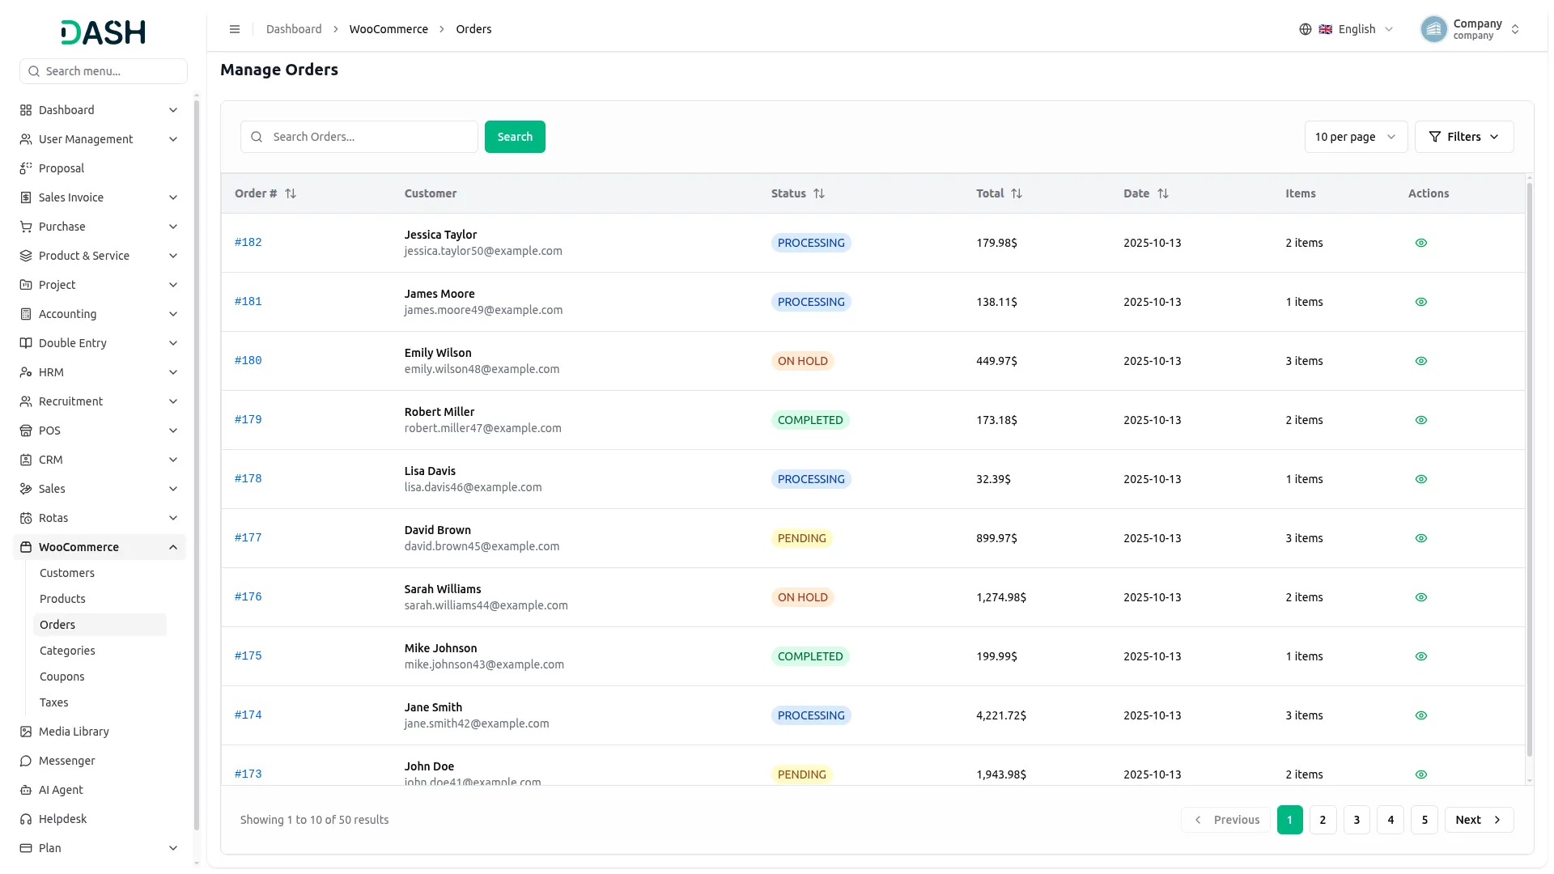1554x874 pixels.
Task: Click the orders table vertical scrollbar
Action: (x=1529, y=469)
